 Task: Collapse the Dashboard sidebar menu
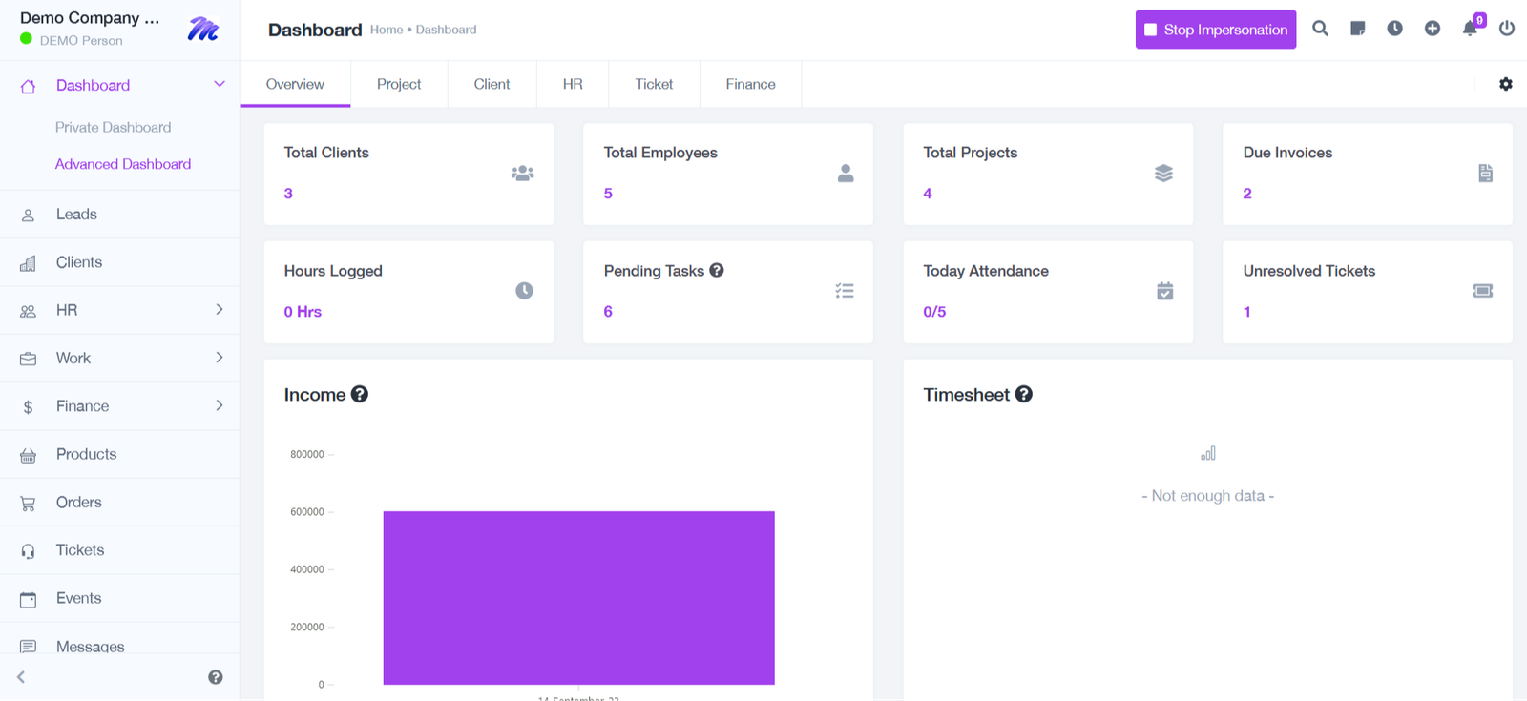pyautogui.click(x=220, y=85)
